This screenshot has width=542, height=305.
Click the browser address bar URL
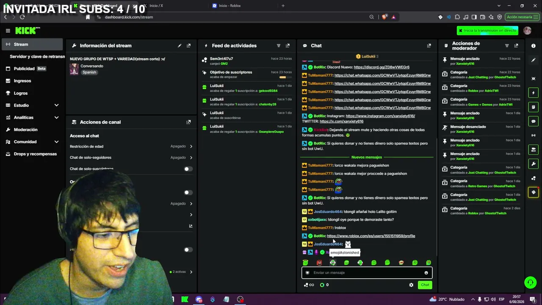(x=129, y=17)
